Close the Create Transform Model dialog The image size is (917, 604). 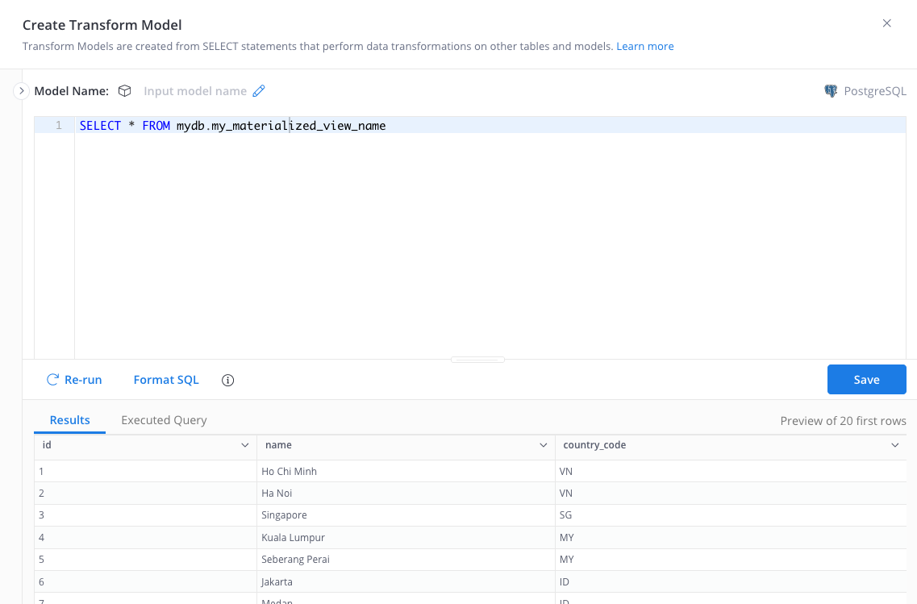point(886,23)
